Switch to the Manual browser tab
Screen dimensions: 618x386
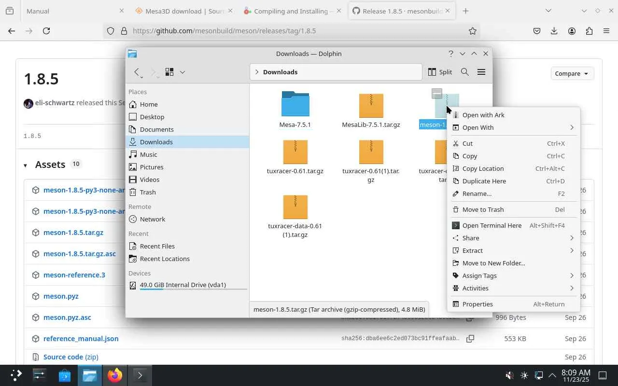pyautogui.click(x=75, y=11)
